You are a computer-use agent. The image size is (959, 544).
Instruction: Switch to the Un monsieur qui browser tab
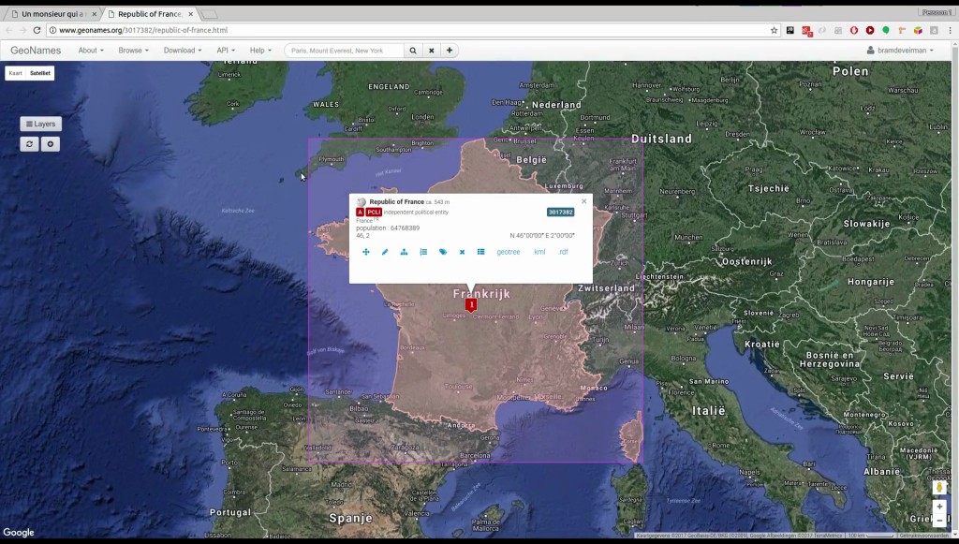(52, 13)
